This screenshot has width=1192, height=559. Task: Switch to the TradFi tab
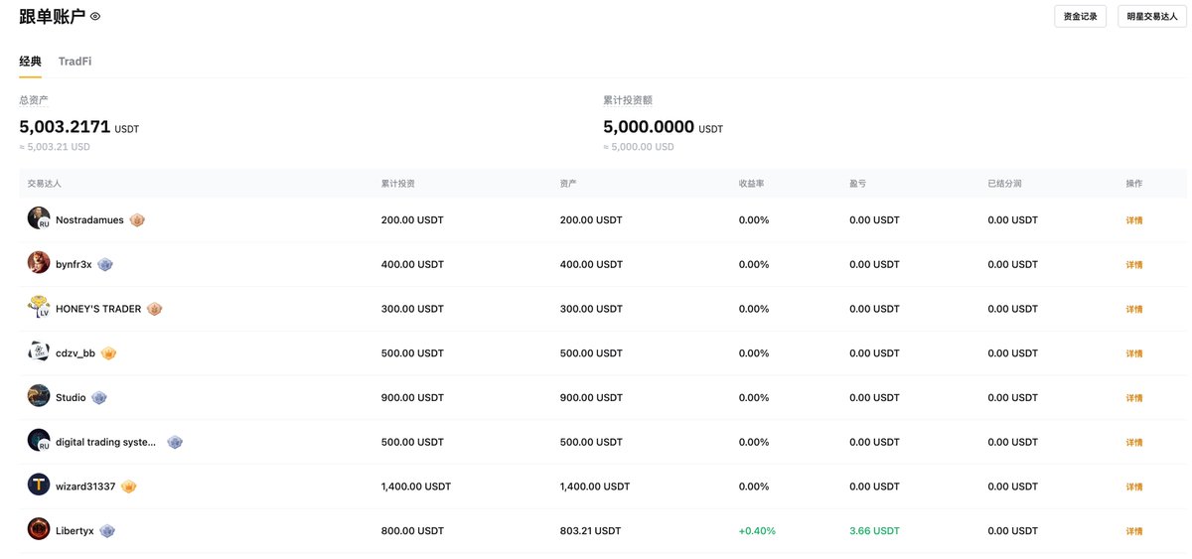click(75, 62)
